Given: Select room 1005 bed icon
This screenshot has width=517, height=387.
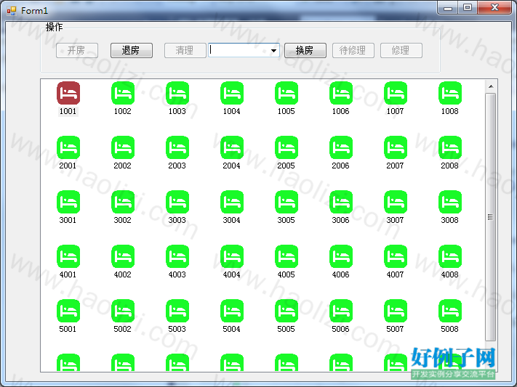Looking at the screenshot, I should click(x=286, y=93).
